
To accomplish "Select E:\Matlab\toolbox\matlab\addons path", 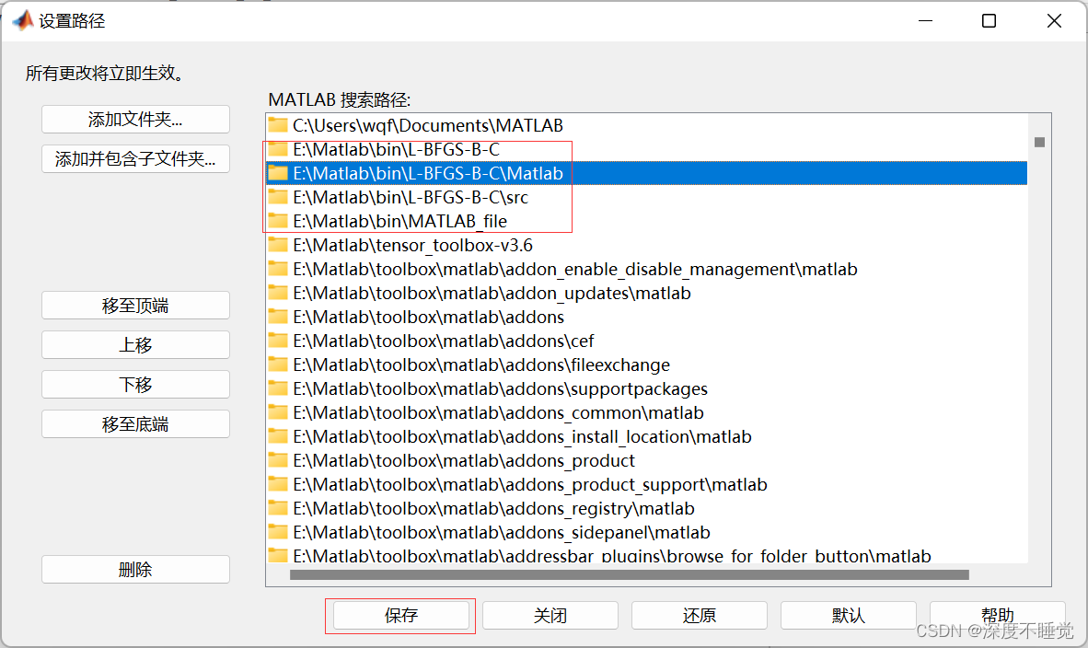I will click(429, 317).
